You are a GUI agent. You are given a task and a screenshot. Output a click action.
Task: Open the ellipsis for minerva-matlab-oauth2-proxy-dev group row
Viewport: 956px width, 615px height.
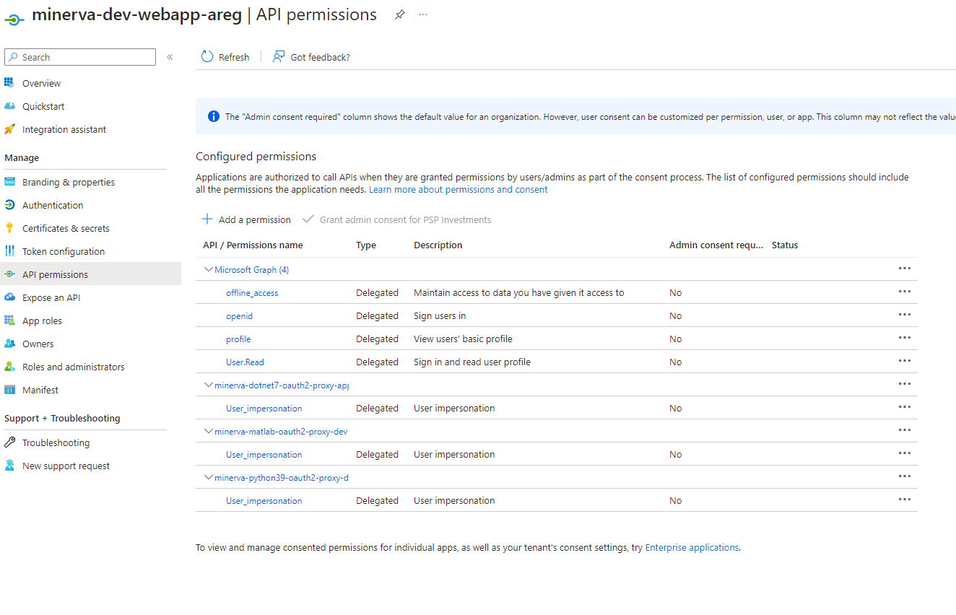click(905, 430)
